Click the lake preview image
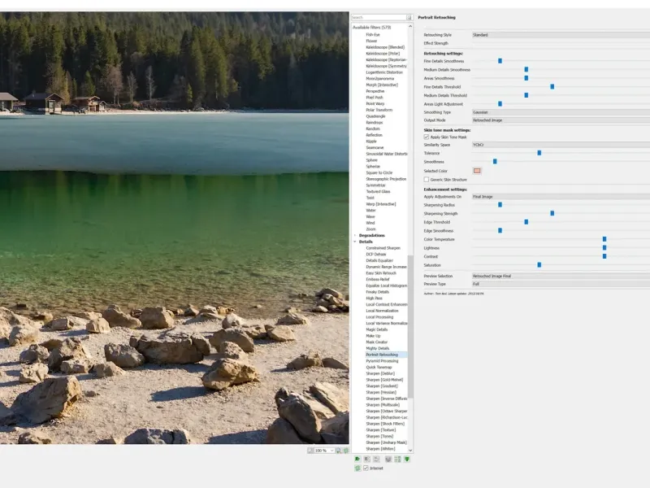The width and height of the screenshot is (650, 488). 174,228
